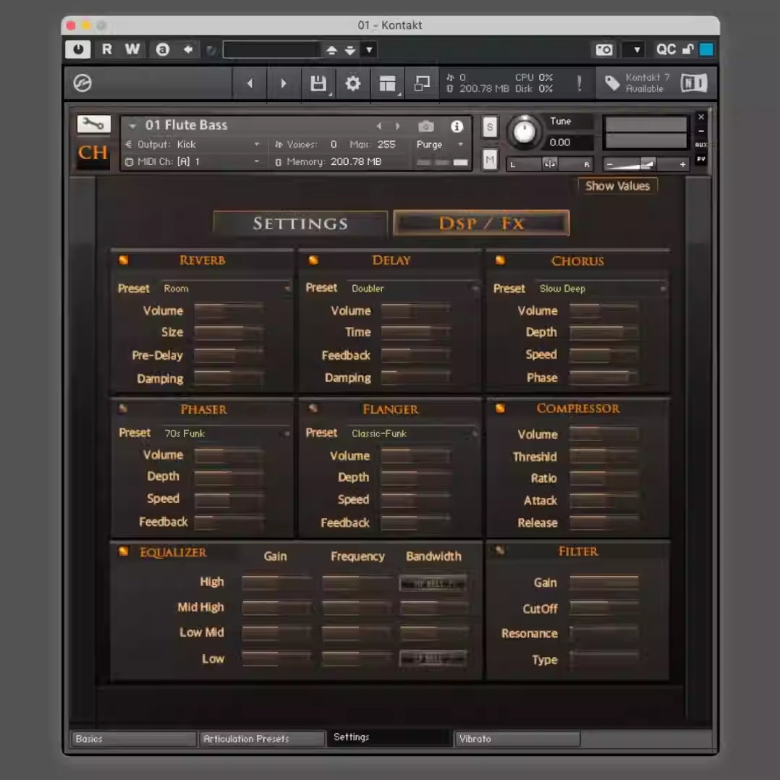Click the Compressor Ratio slider

603,478
